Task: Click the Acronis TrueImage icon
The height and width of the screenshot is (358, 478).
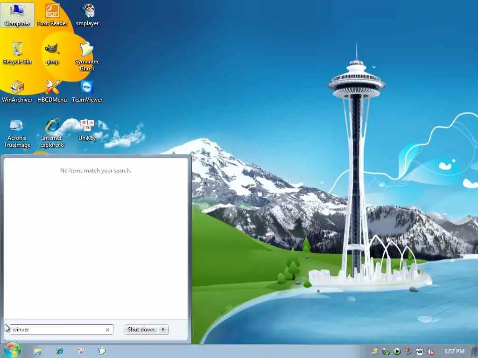Action: pyautogui.click(x=17, y=133)
